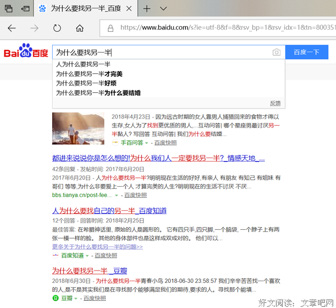This screenshot has width=336, height=308.
Task: Open 更多关于为什么要找另一半的问题>> link
Action: pyautogui.click(x=97, y=247)
